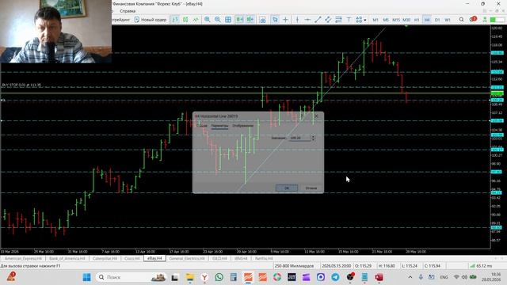Switch timeframe to M5
Screen dimensions: 507x285
pos(386,20)
